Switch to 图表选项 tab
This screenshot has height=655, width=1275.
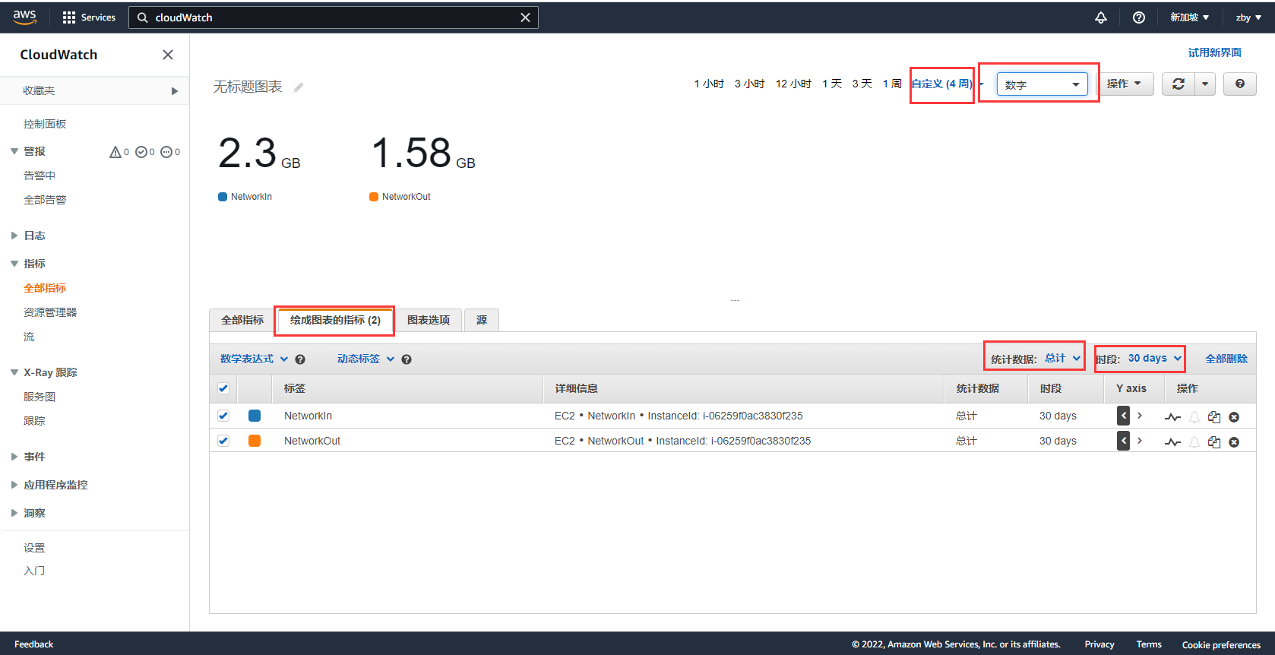coord(429,321)
